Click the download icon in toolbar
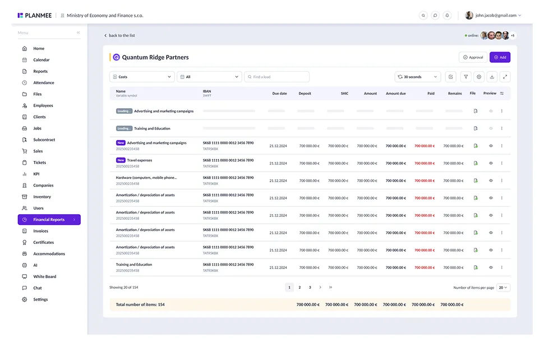Viewport: 544px width, 342px height. 492,77
